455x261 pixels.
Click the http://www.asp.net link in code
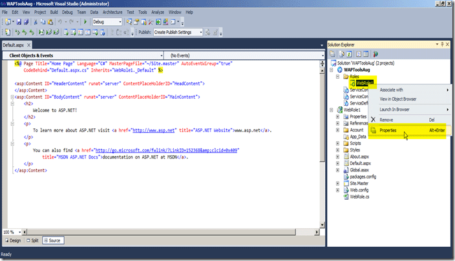154,130
